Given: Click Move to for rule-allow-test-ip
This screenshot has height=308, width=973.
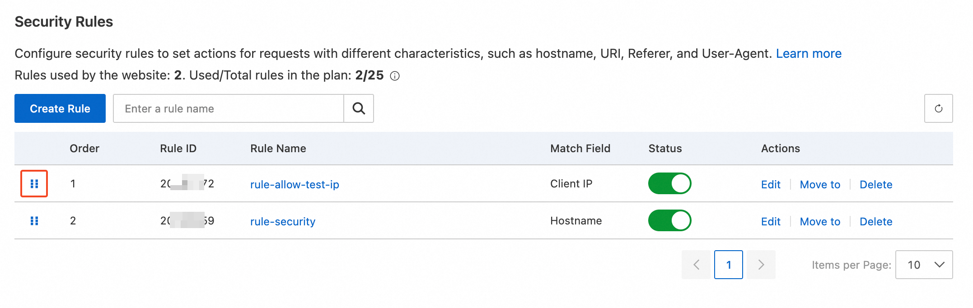Looking at the screenshot, I should pyautogui.click(x=820, y=185).
